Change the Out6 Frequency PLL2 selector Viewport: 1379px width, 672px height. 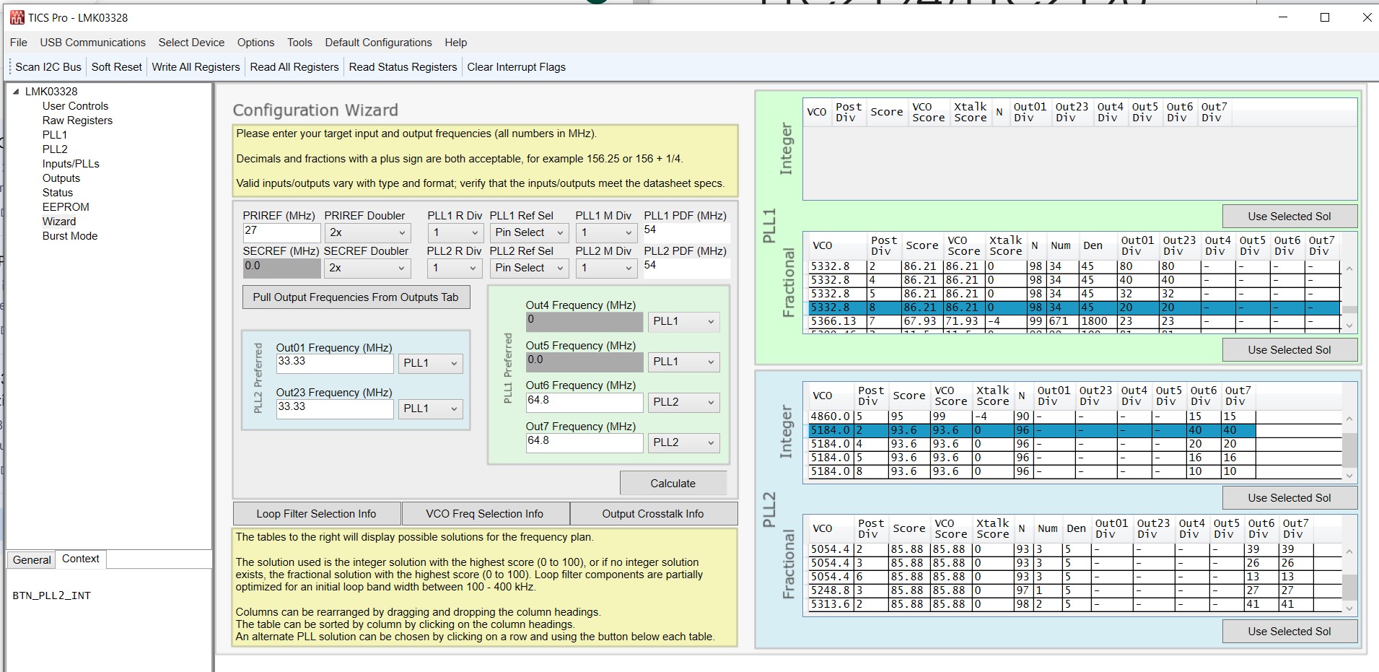click(683, 402)
